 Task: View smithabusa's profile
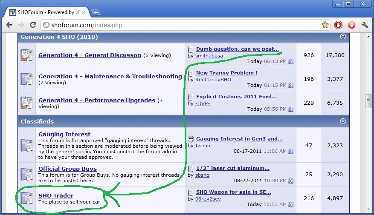coord(209,56)
